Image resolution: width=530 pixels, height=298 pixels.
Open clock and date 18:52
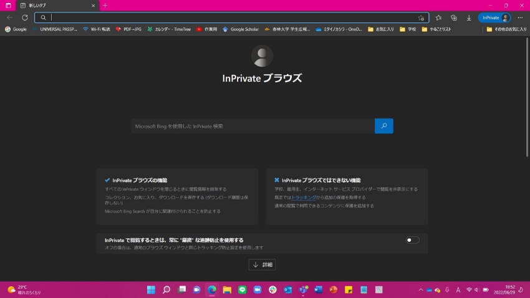click(504, 289)
